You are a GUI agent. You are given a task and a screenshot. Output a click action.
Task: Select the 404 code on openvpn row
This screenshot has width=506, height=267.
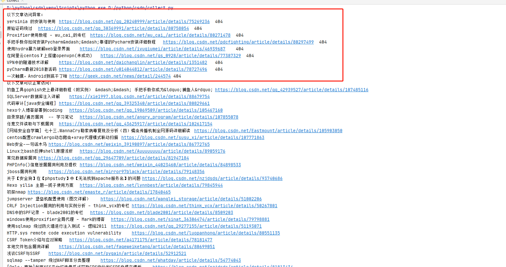coord(250,56)
